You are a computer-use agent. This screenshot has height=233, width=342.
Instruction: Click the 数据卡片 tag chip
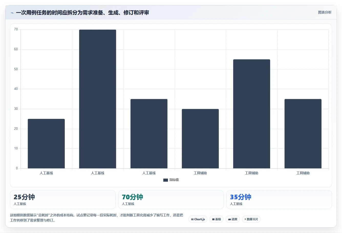tap(251, 219)
